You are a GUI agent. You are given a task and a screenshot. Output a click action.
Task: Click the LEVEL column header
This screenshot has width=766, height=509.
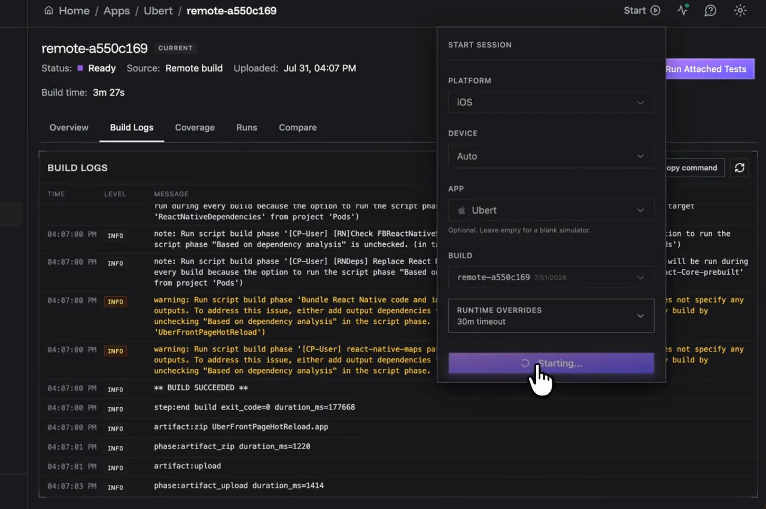tap(115, 194)
